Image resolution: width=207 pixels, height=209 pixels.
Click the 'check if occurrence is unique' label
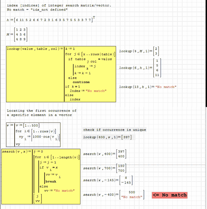click(x=114, y=130)
